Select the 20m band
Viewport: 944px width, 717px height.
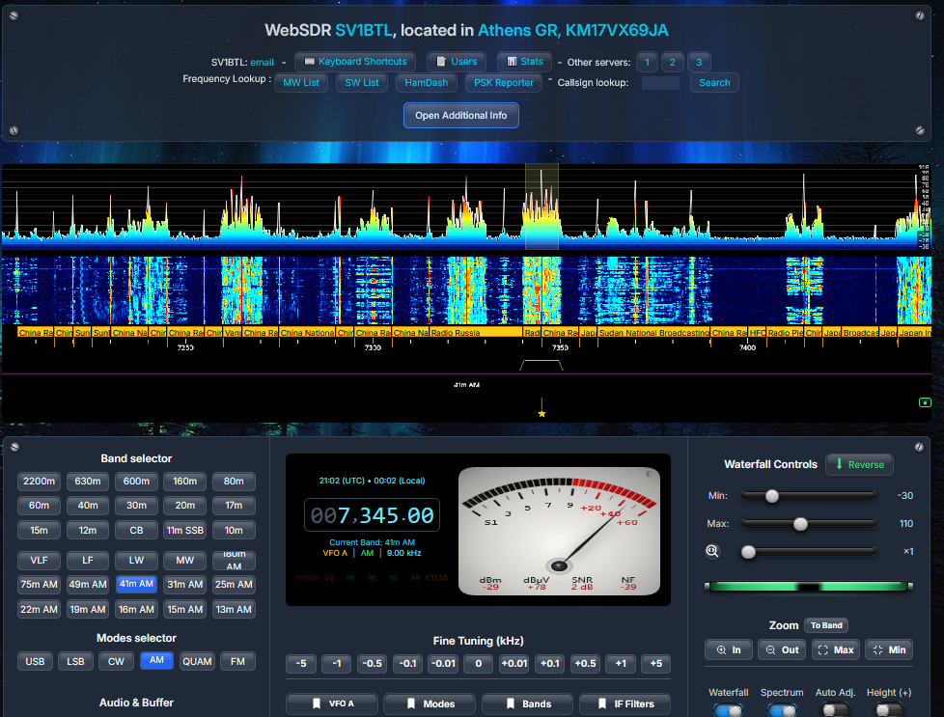tap(184, 505)
